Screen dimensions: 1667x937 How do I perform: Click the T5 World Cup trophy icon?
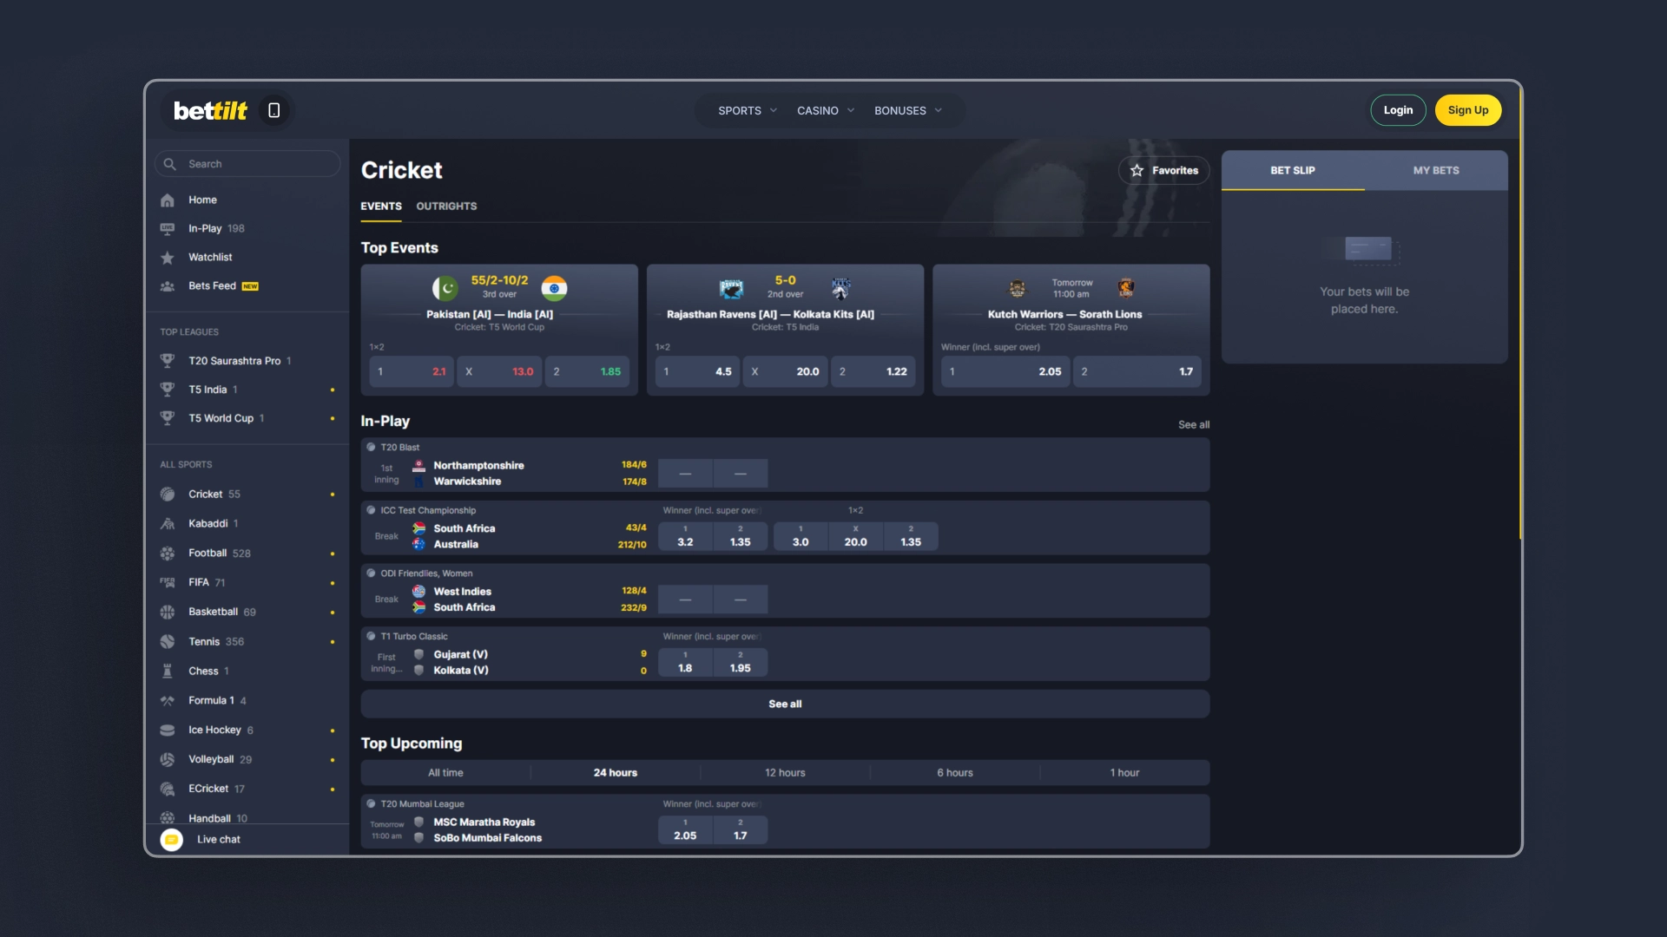click(x=168, y=418)
